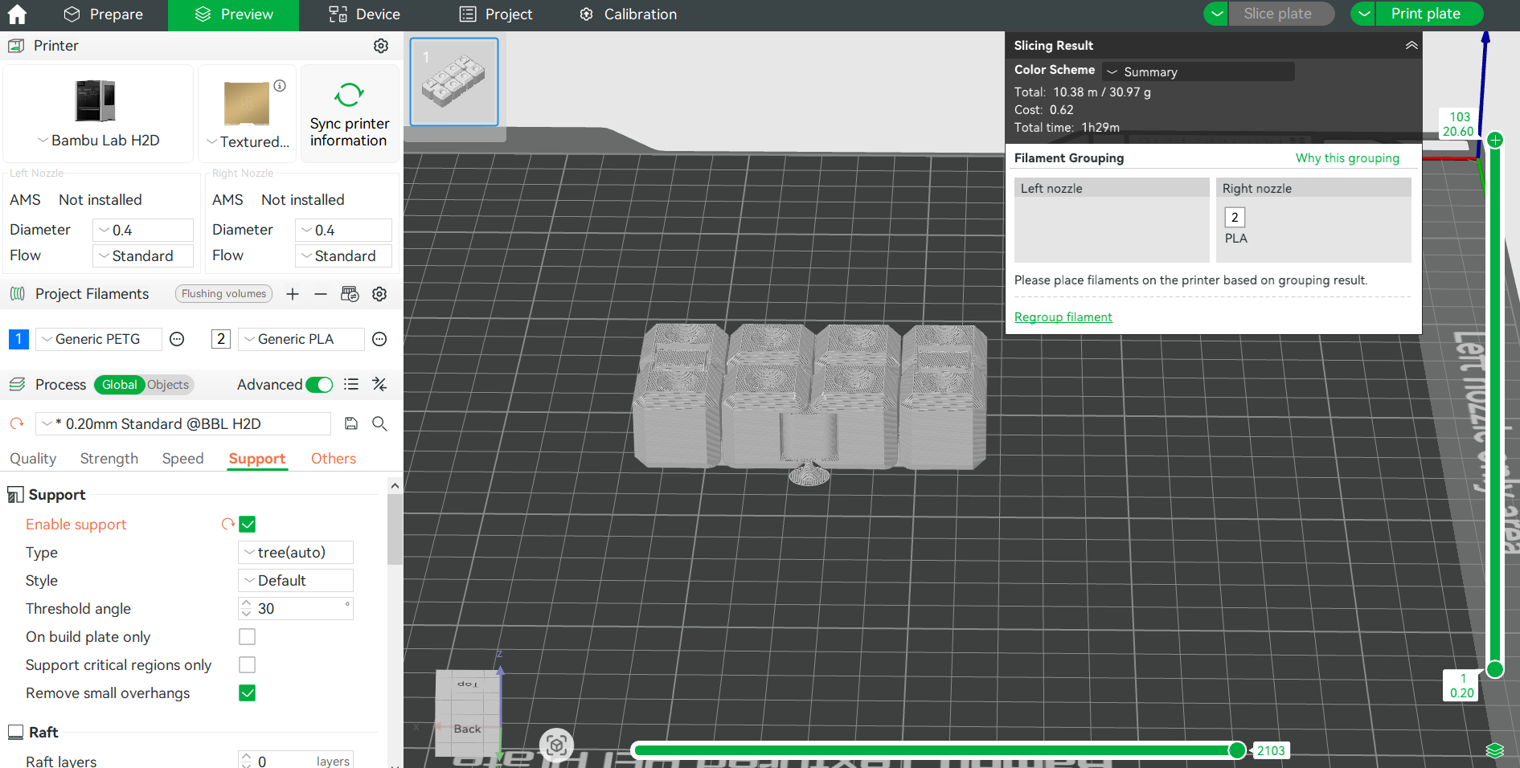Open left nozzle Diameter dropdown

click(143, 231)
